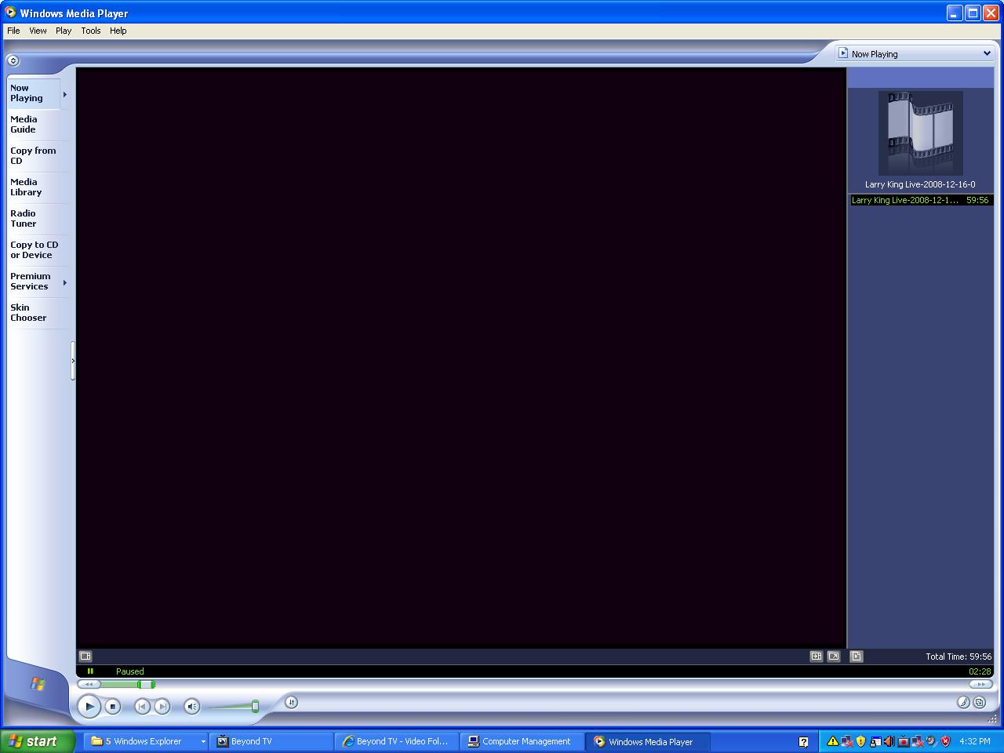Screen dimensions: 1004x753
Task: Click the Total Time 59:56 label
Action: point(959,657)
